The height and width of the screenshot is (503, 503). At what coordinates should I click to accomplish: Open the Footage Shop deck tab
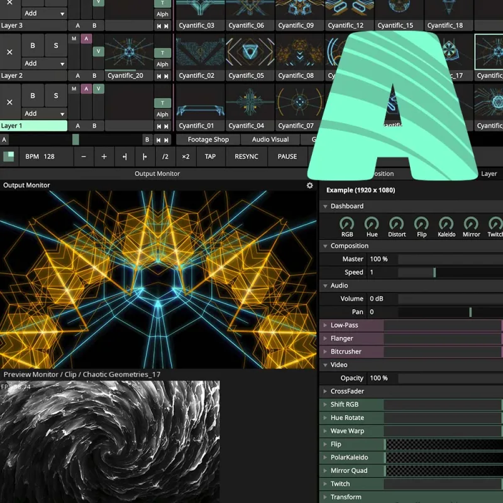pos(208,140)
